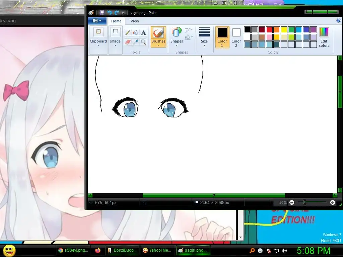This screenshot has height=257, width=343.
Task: Pick the brown color swatch
Action: tap(262, 37)
